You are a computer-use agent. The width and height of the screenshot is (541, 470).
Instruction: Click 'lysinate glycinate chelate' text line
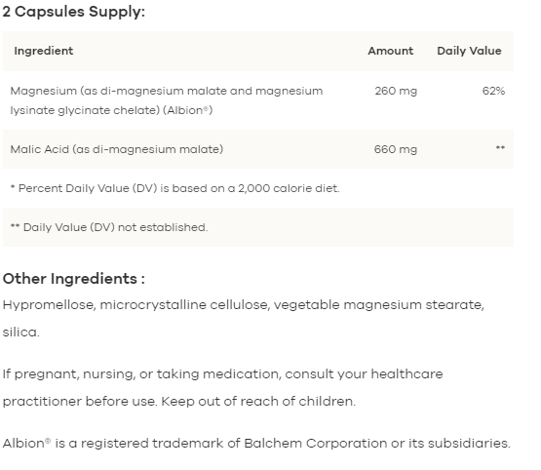pyautogui.click(x=85, y=110)
